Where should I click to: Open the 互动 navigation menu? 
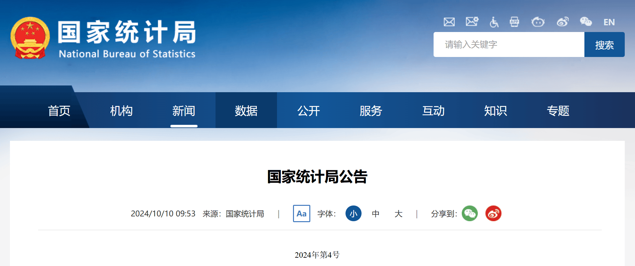[x=433, y=111]
